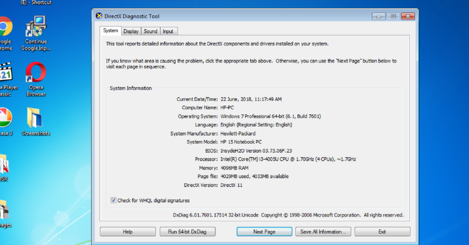Click the page file usage value
The width and height of the screenshot is (469, 245).
pos(255,176)
